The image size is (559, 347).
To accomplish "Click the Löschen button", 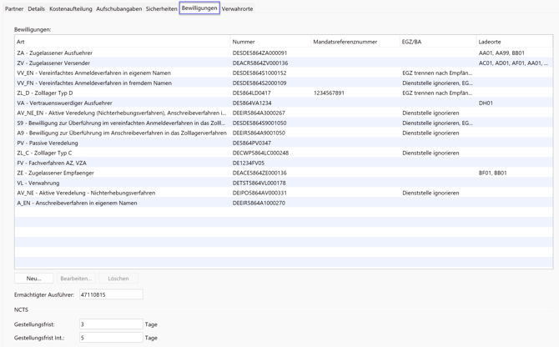I will click(x=118, y=279).
